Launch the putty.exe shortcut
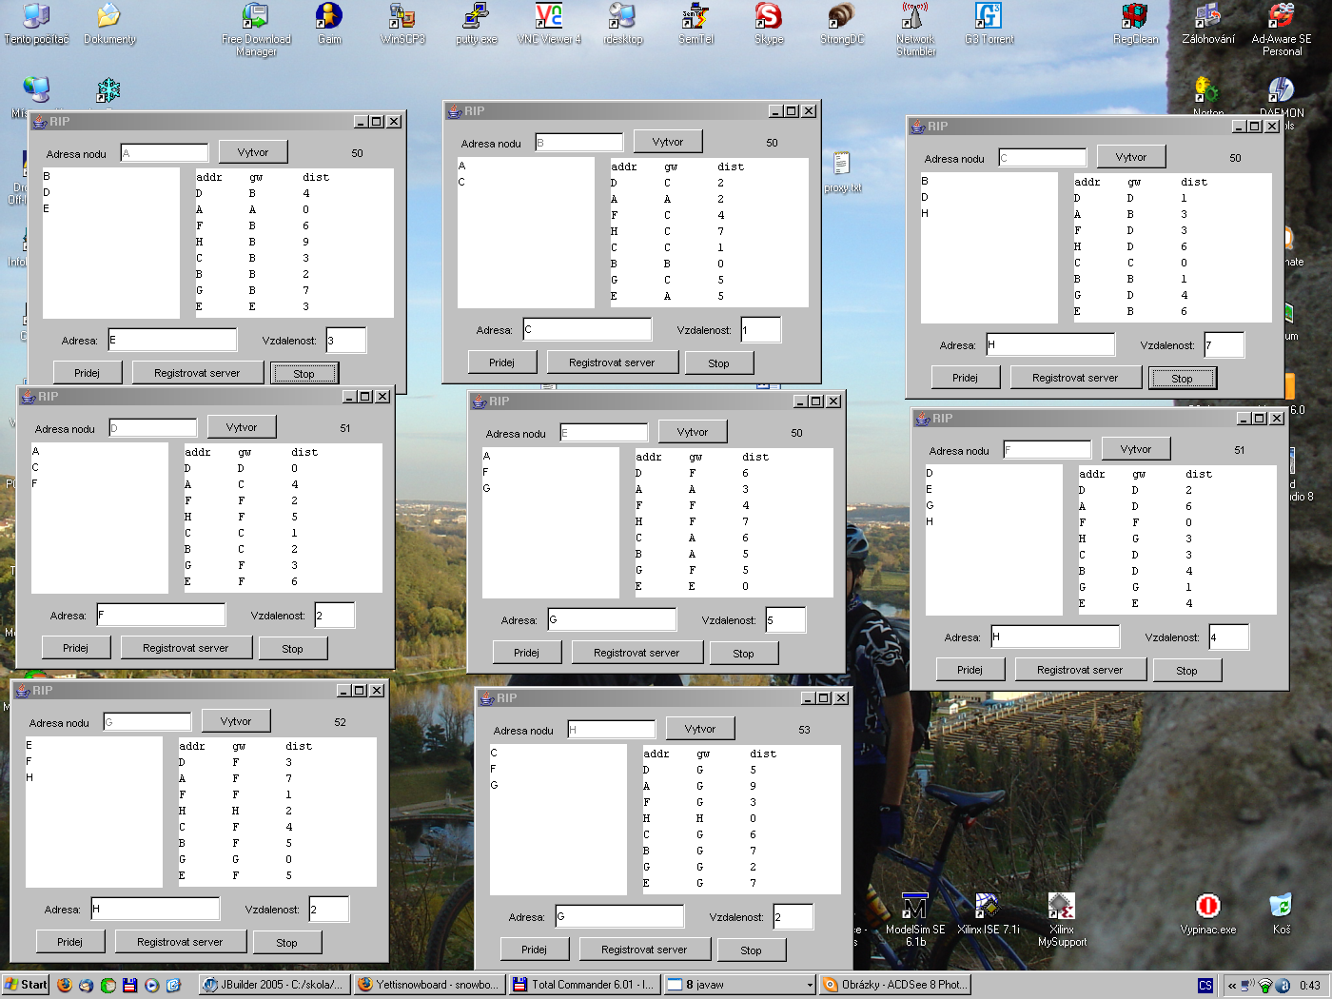Image resolution: width=1332 pixels, height=999 pixels. tap(476, 17)
